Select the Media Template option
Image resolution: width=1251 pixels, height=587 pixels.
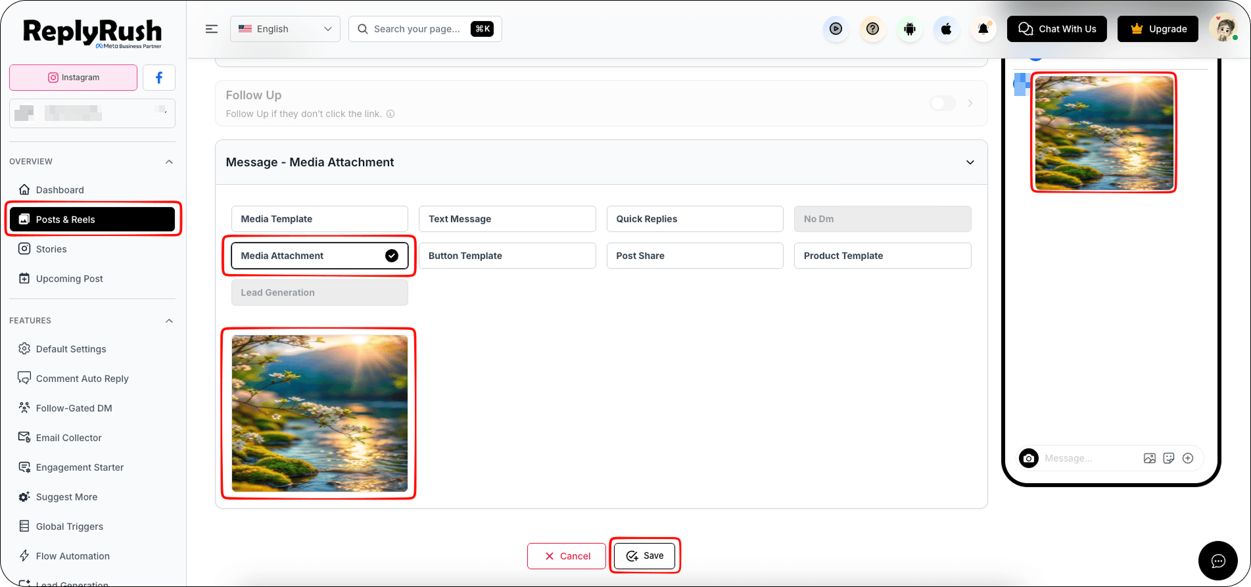[x=319, y=219]
